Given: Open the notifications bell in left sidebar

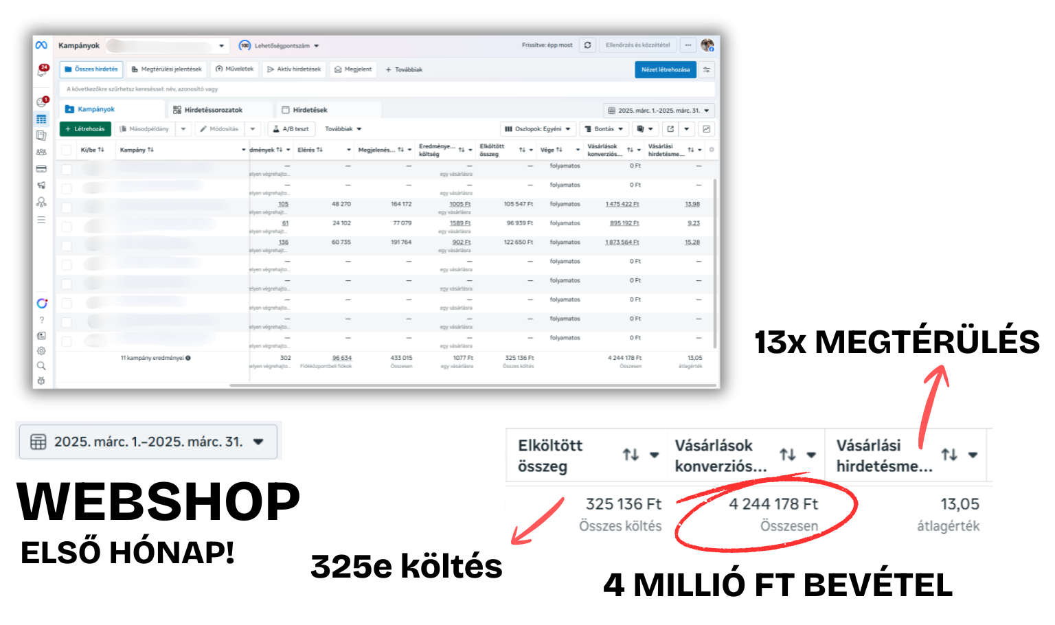Looking at the screenshot, I should pos(42,71).
